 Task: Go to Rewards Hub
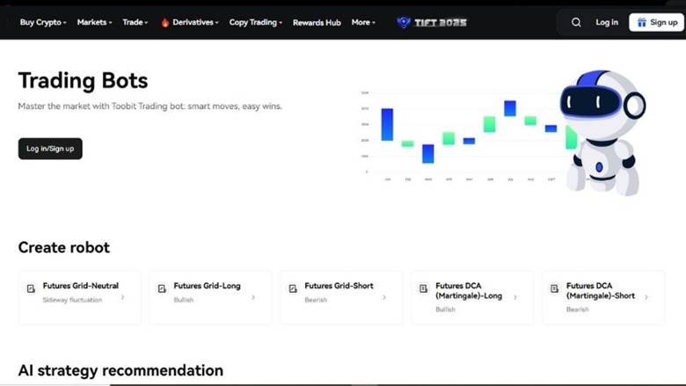[x=317, y=23]
